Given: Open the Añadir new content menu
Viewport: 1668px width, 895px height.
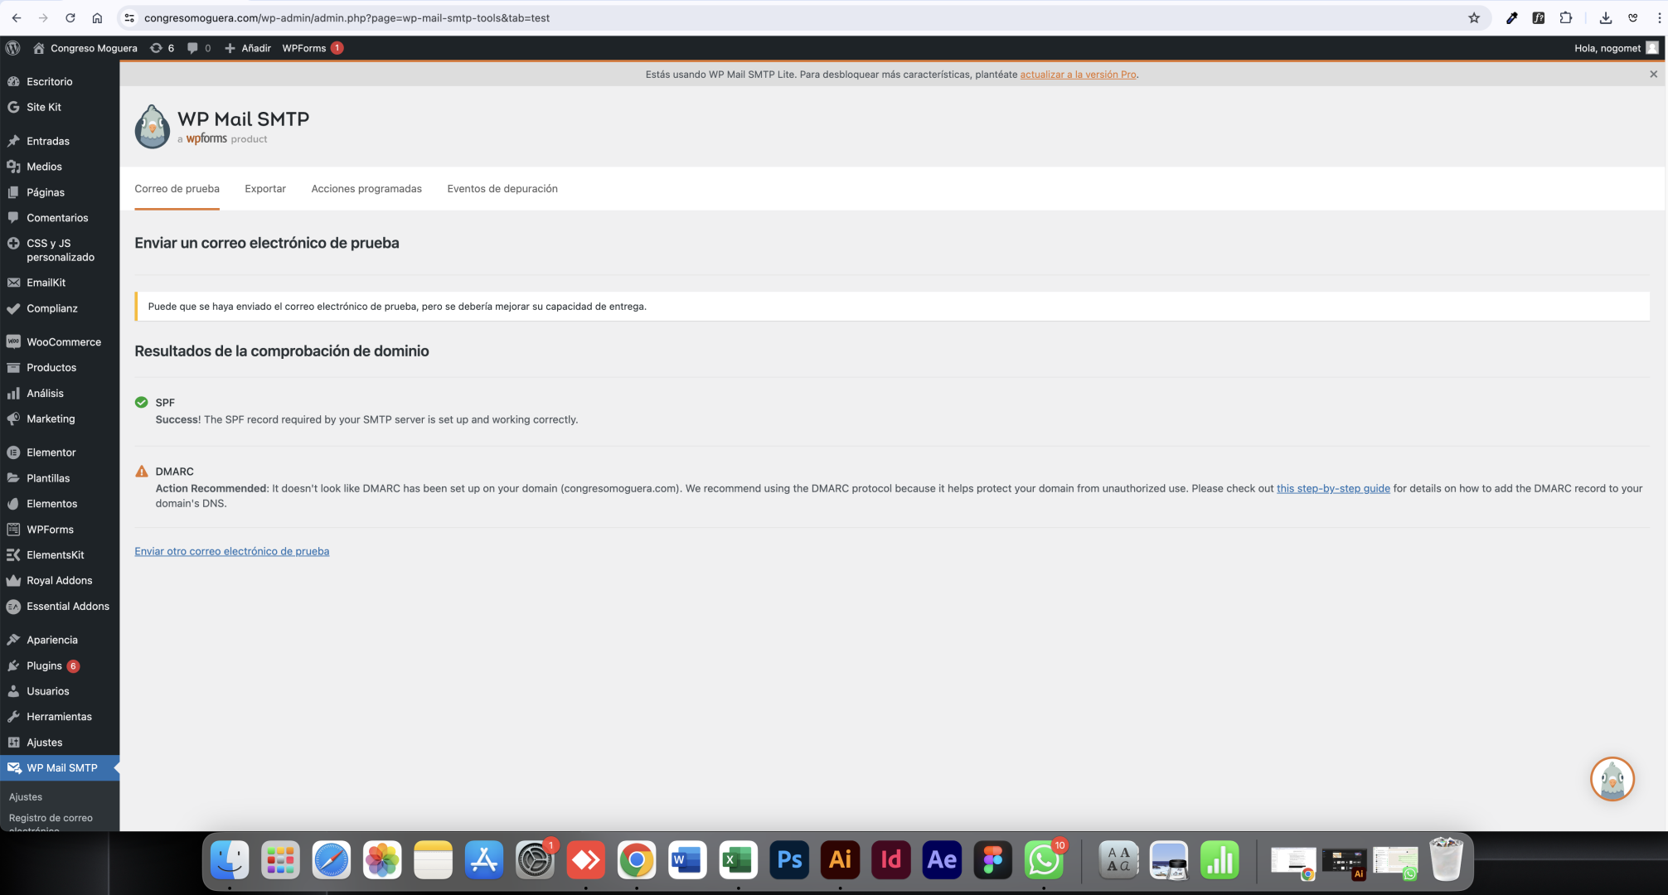Looking at the screenshot, I should (248, 48).
